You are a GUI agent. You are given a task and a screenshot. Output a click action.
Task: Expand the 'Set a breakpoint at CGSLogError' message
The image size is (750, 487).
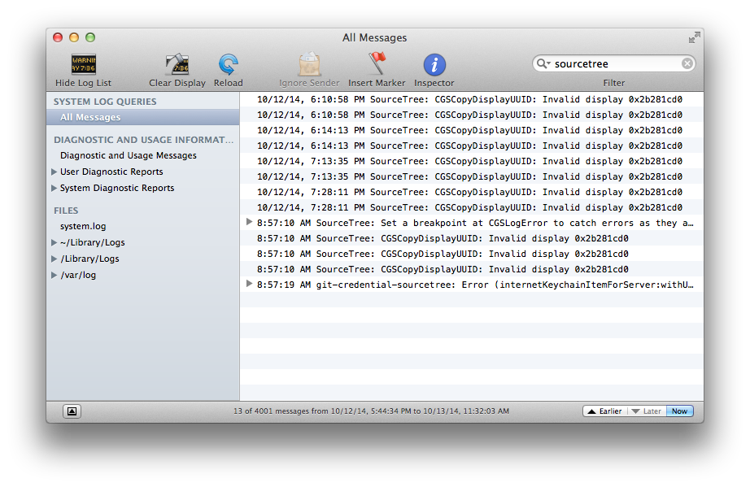click(249, 222)
